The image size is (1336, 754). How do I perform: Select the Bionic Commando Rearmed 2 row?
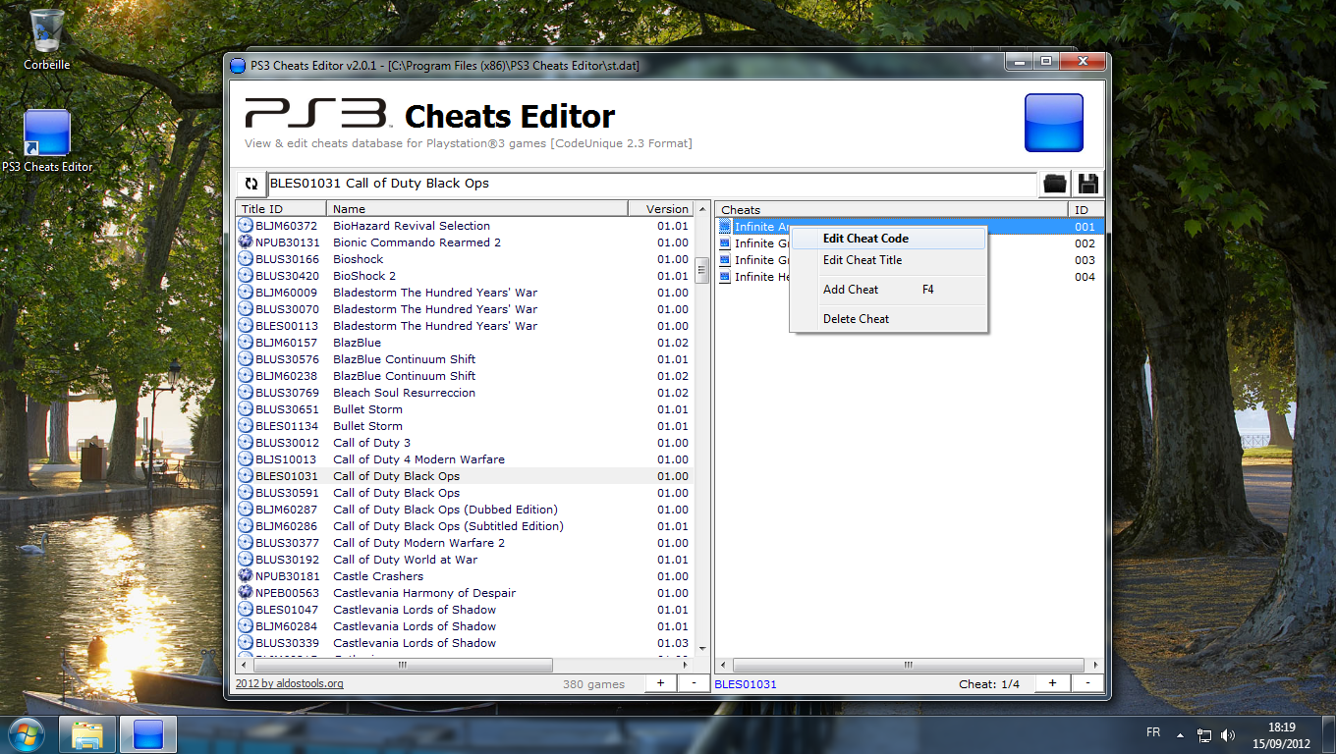point(465,242)
